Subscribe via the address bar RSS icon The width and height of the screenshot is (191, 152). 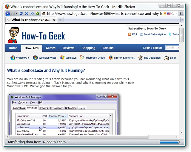click(x=164, y=13)
